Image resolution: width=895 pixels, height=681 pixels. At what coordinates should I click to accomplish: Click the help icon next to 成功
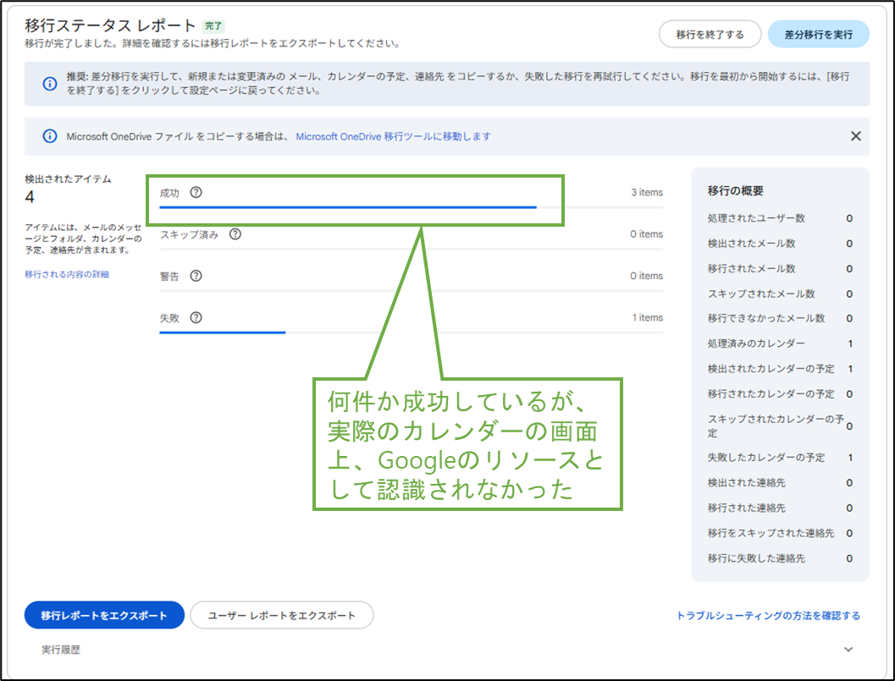tap(196, 192)
